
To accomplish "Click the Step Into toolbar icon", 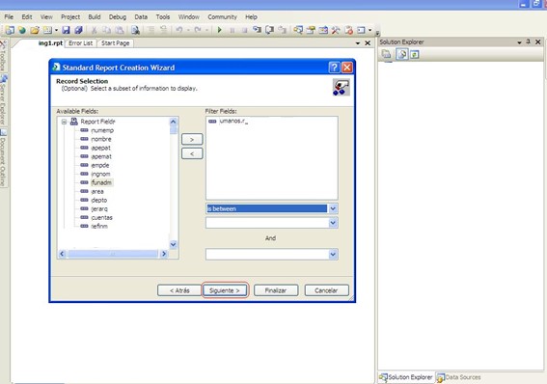I will (x=257, y=30).
